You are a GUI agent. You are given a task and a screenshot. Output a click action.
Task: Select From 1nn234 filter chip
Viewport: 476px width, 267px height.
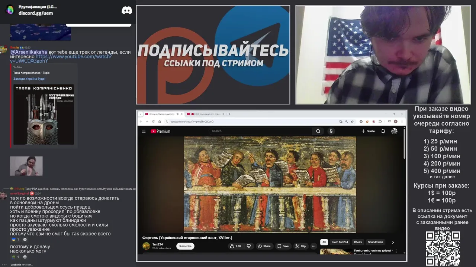point(340,242)
